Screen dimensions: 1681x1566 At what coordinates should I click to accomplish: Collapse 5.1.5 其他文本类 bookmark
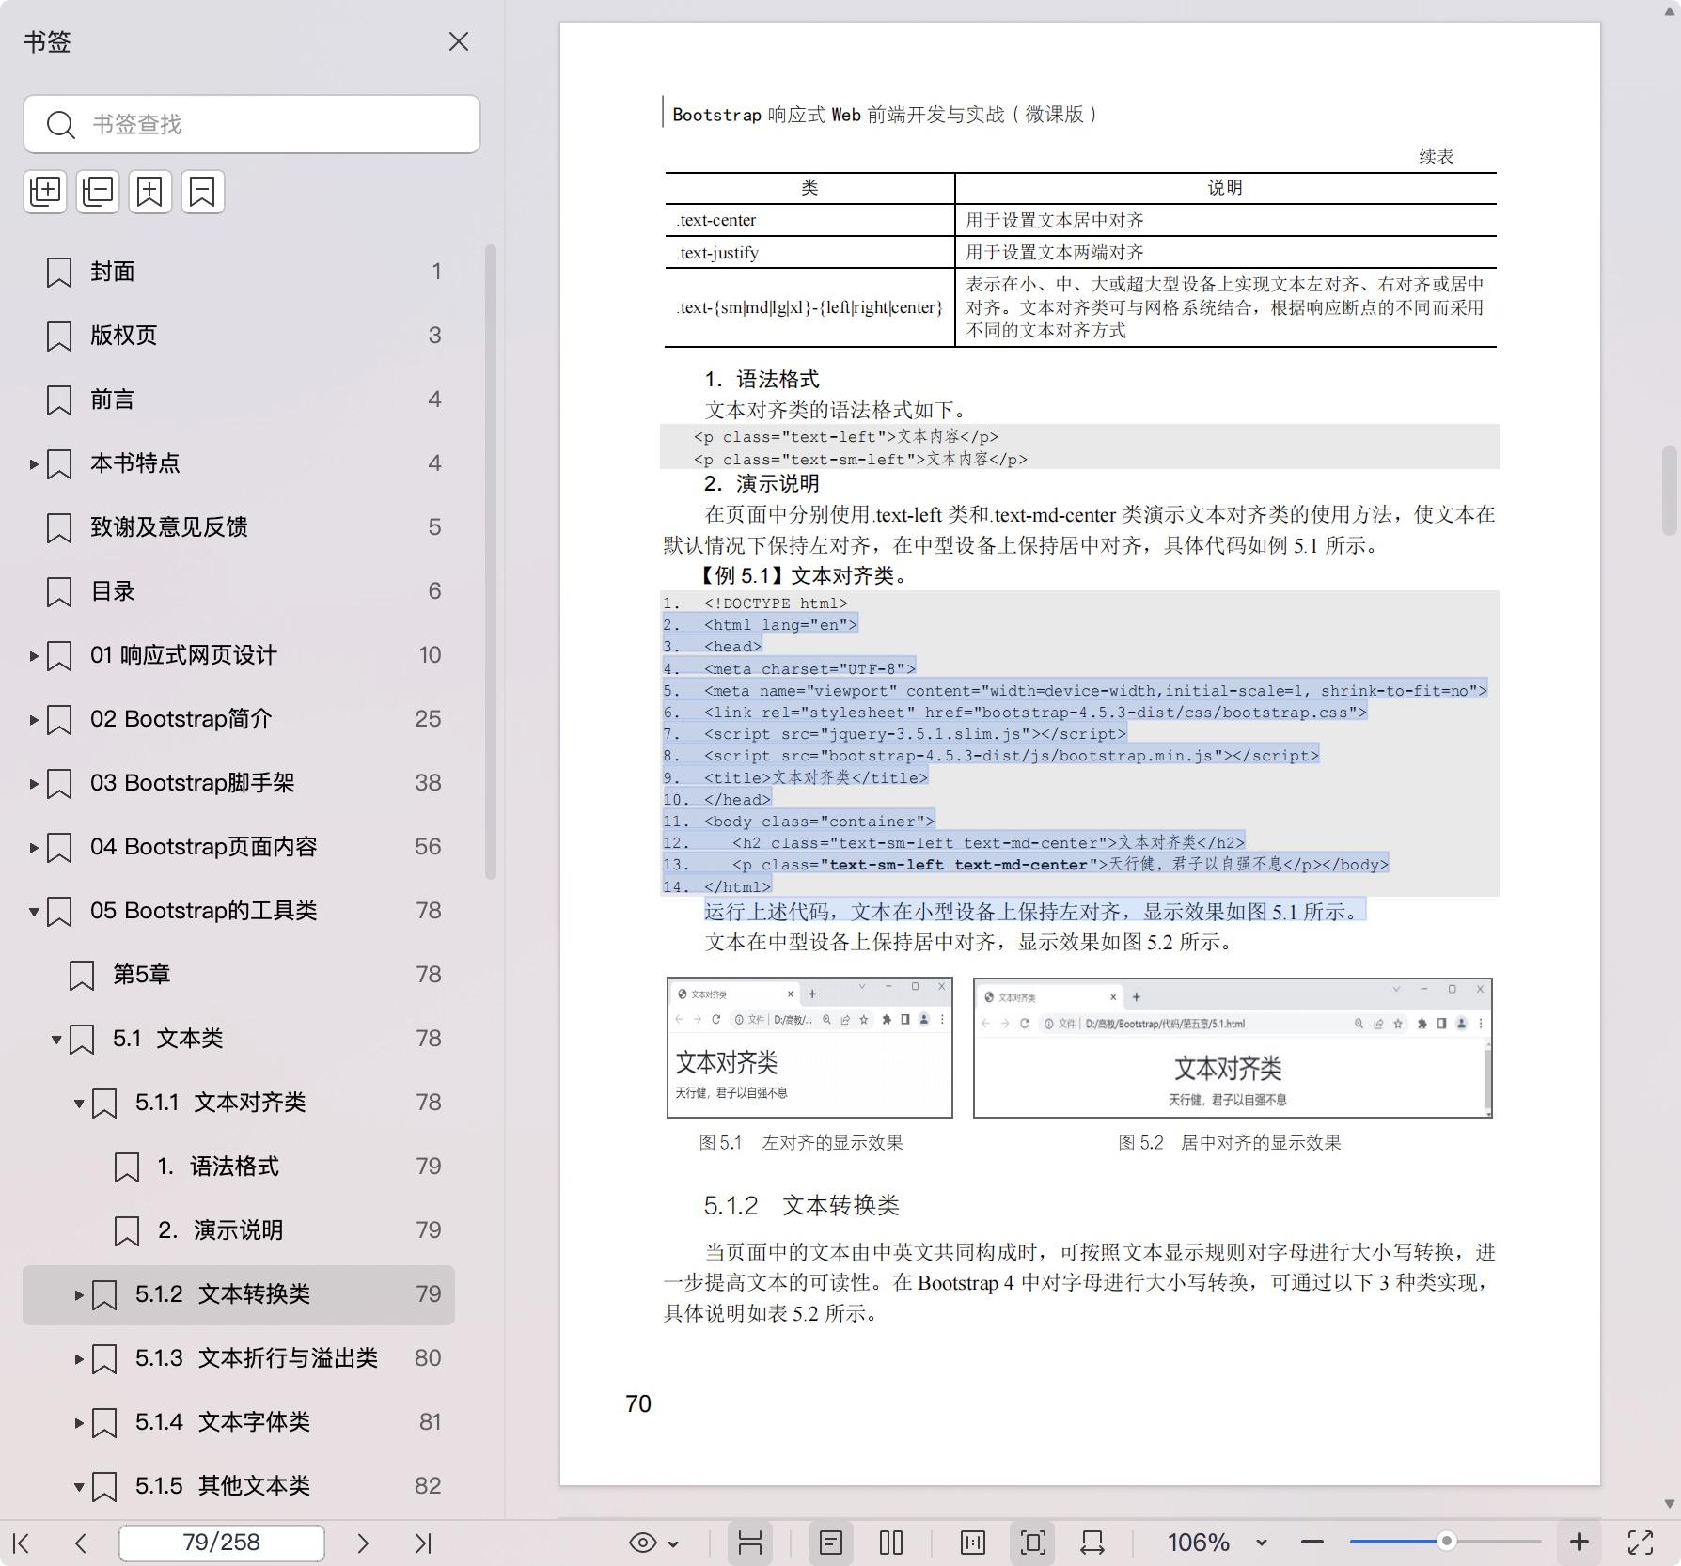pyautogui.click(x=79, y=1486)
